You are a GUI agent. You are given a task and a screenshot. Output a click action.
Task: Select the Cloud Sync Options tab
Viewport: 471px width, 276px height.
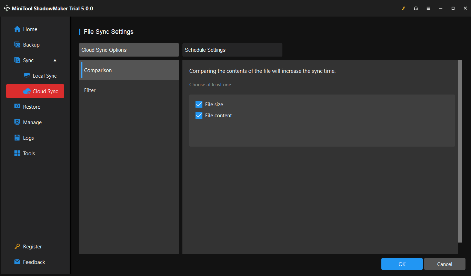coord(129,50)
